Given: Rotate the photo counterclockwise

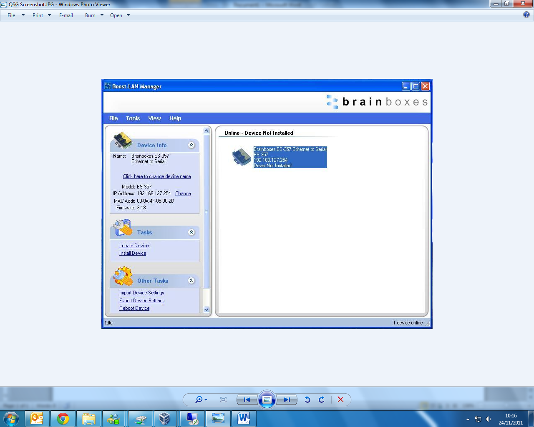Looking at the screenshot, I should coord(307,399).
